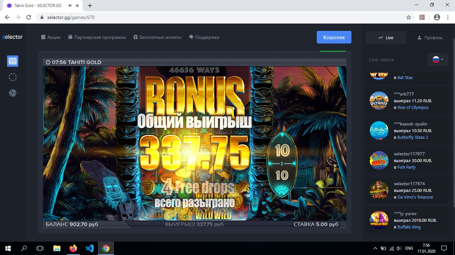Click the hexagon cube sidebar icon
This screenshot has height=255, width=455.
tap(12, 93)
